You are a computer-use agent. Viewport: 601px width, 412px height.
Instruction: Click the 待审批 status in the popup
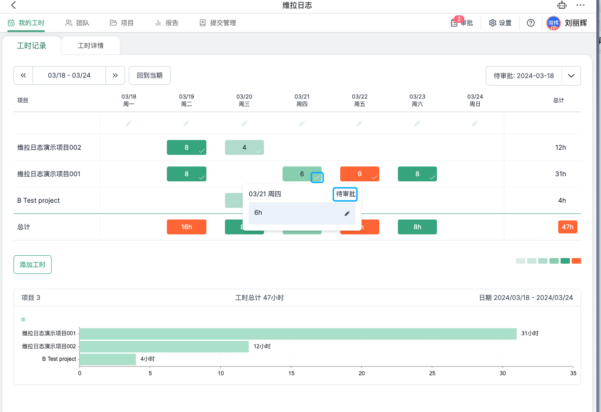(x=345, y=194)
